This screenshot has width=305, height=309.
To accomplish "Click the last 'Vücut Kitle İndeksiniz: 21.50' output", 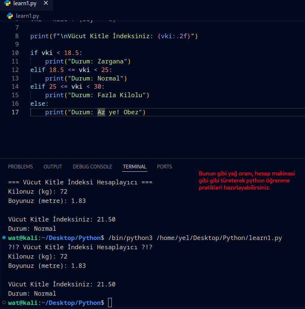I will pyautogui.click(x=62, y=285).
